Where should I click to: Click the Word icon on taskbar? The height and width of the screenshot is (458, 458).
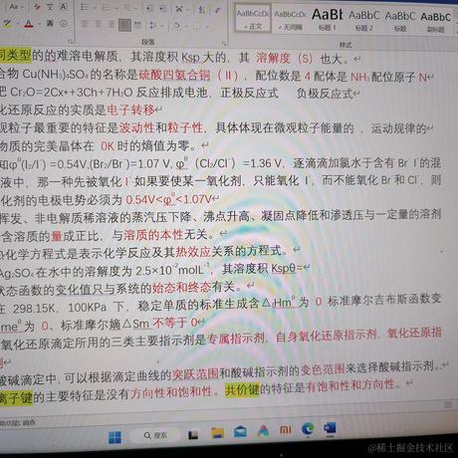[x=330, y=428]
